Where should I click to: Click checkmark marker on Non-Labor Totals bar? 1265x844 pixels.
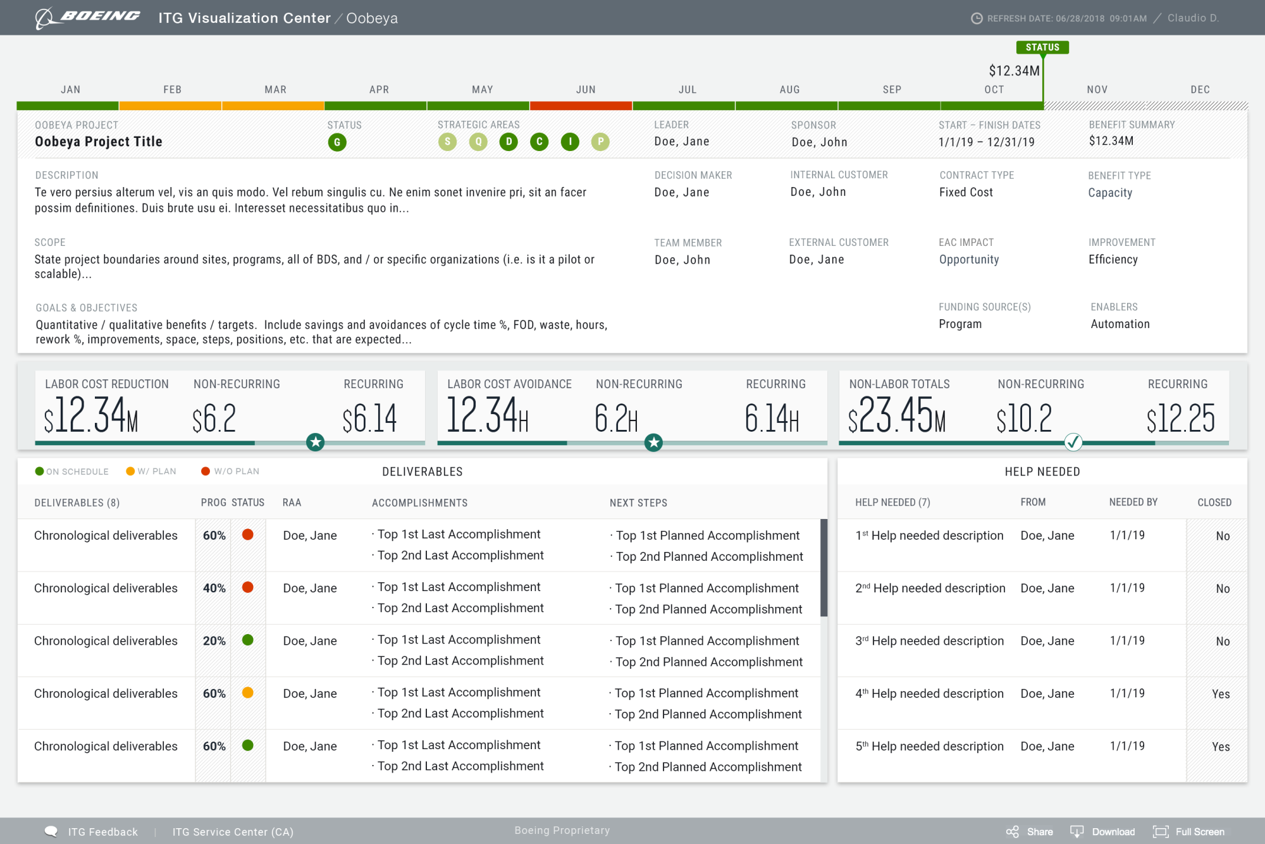[1073, 442]
